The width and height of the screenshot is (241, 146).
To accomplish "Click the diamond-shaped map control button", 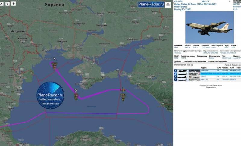I will (8, 4).
